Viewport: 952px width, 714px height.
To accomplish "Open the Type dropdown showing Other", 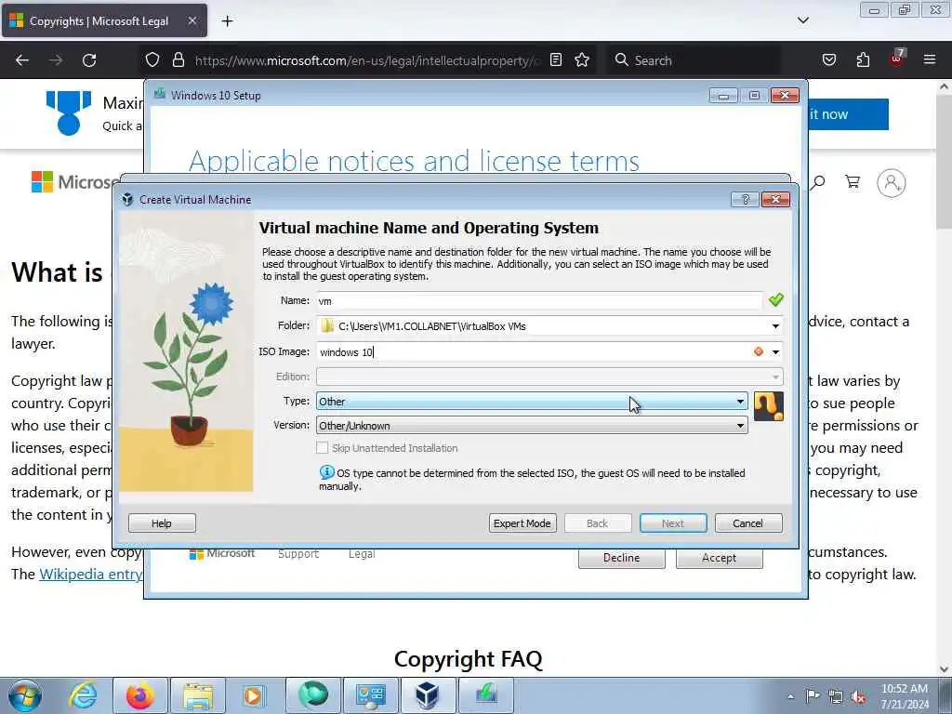I will tap(532, 402).
